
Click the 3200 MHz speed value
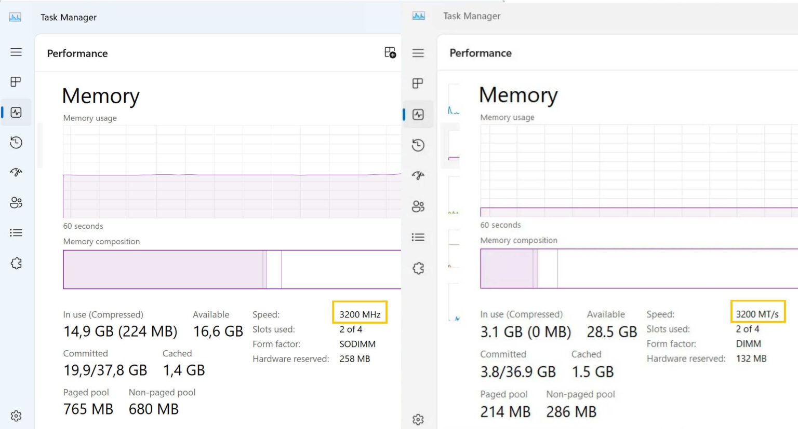[x=360, y=314]
